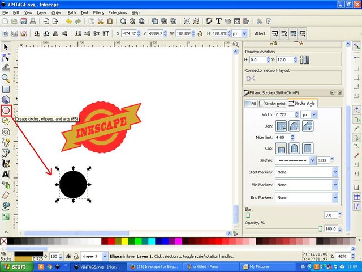Toggle Layer 1 lock icon in status bar
The image size is (362, 272).
tap(76, 256)
